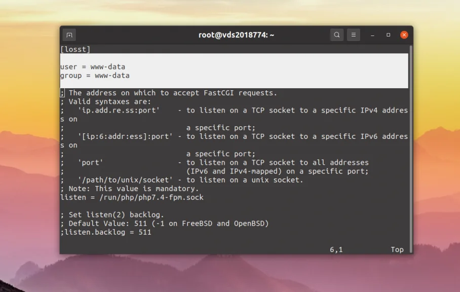This screenshot has height=292, width=460.
Task: Click the 'Top' scroll position indicator
Action: (x=397, y=249)
